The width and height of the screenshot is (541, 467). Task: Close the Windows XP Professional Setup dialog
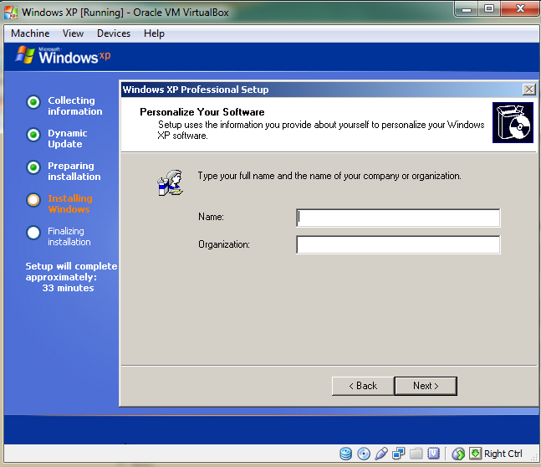click(529, 90)
